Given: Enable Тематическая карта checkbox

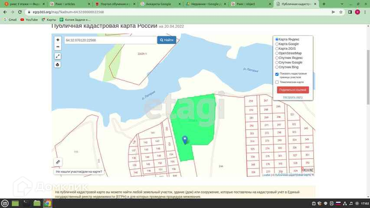Looking at the screenshot, I should point(277,82).
